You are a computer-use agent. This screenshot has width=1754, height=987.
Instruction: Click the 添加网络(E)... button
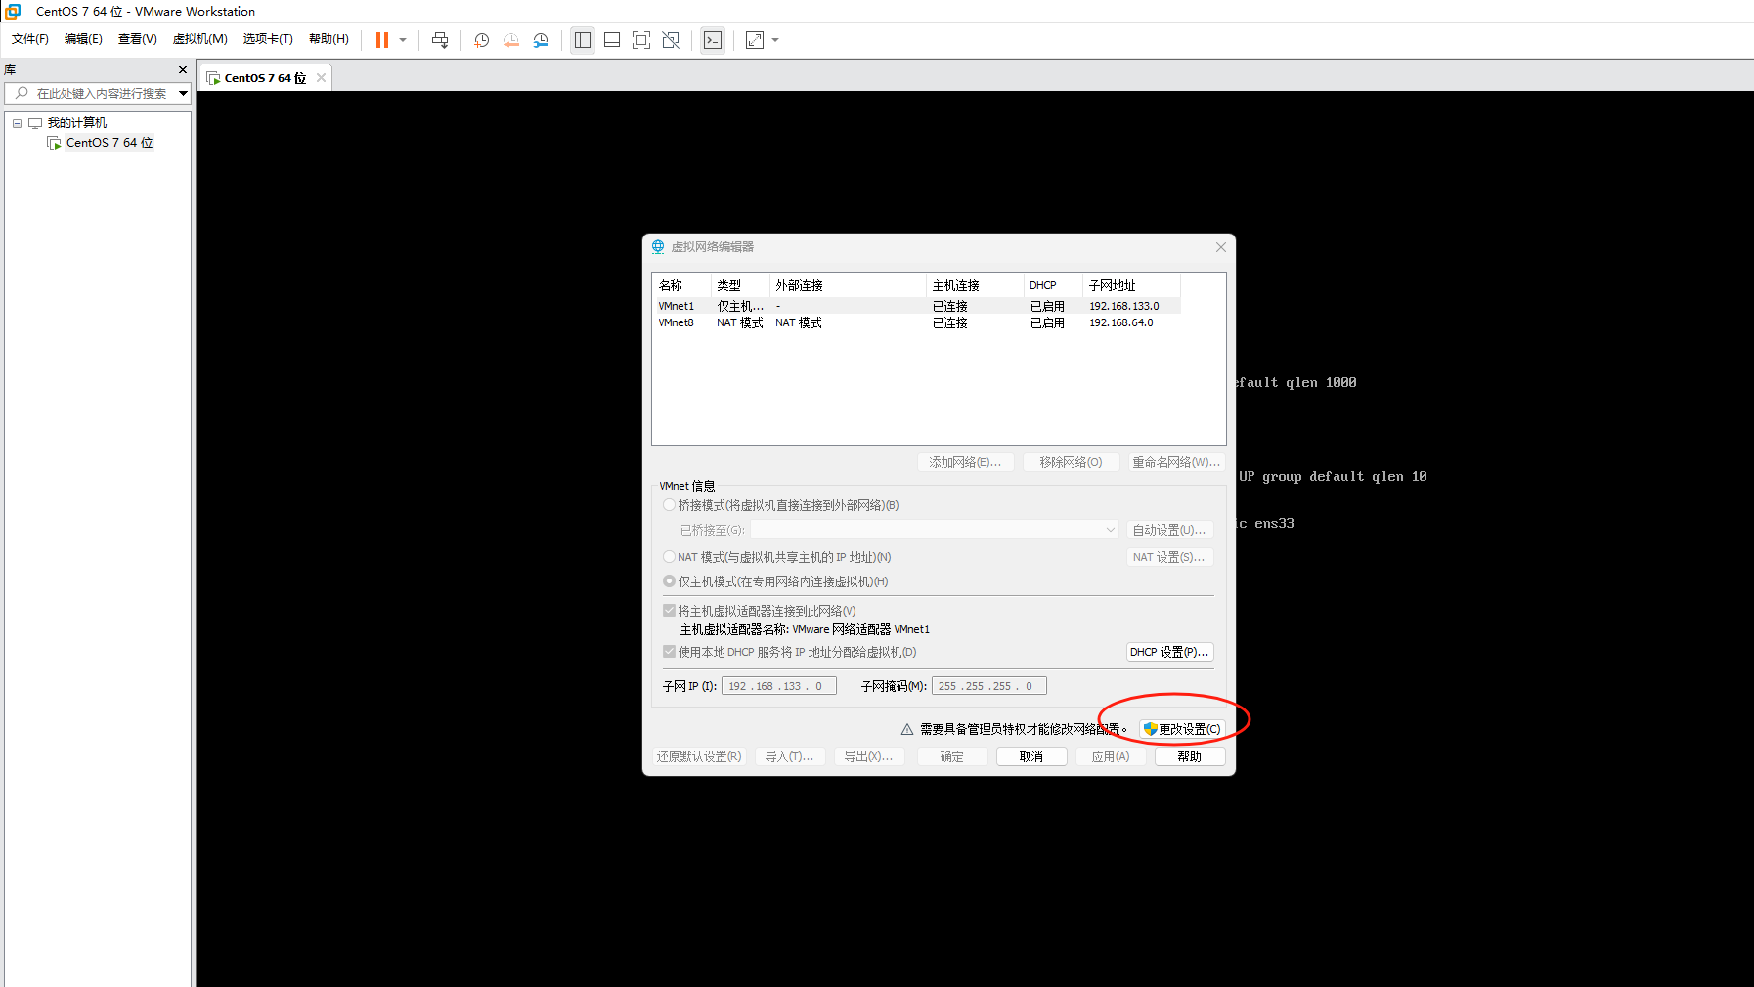click(x=965, y=462)
